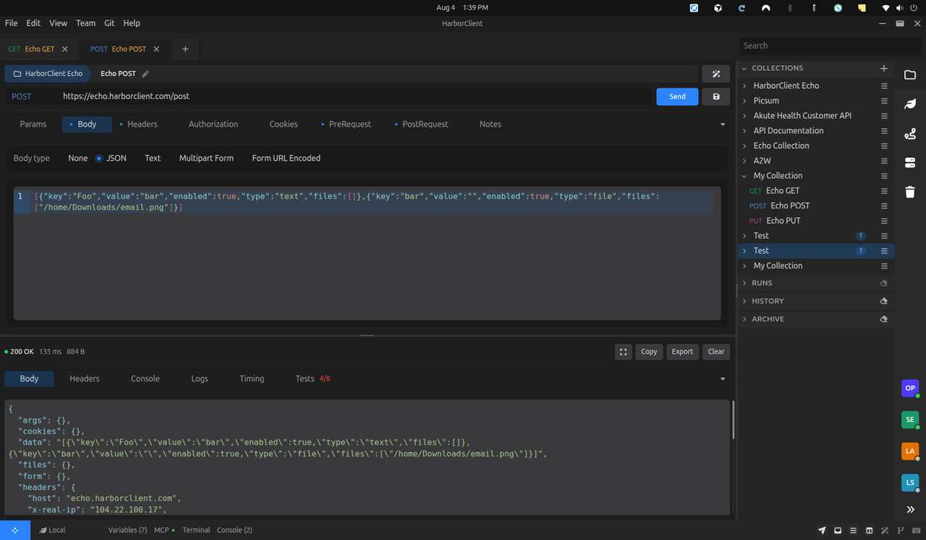Click the response Clear button

click(716, 352)
